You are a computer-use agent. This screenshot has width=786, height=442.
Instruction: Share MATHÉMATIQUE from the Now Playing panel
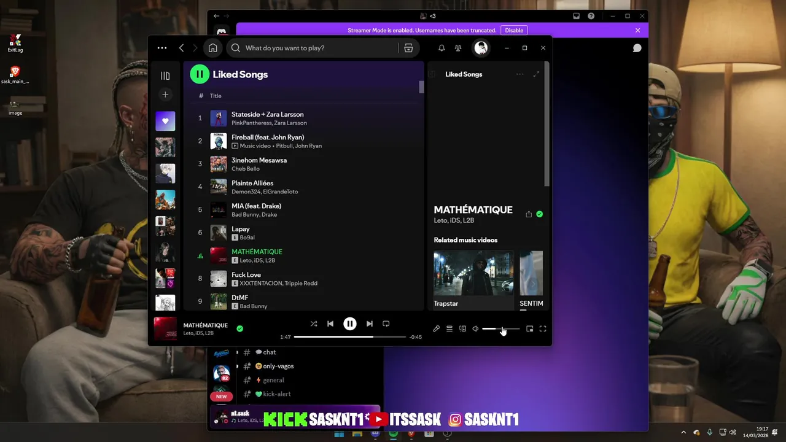(529, 214)
